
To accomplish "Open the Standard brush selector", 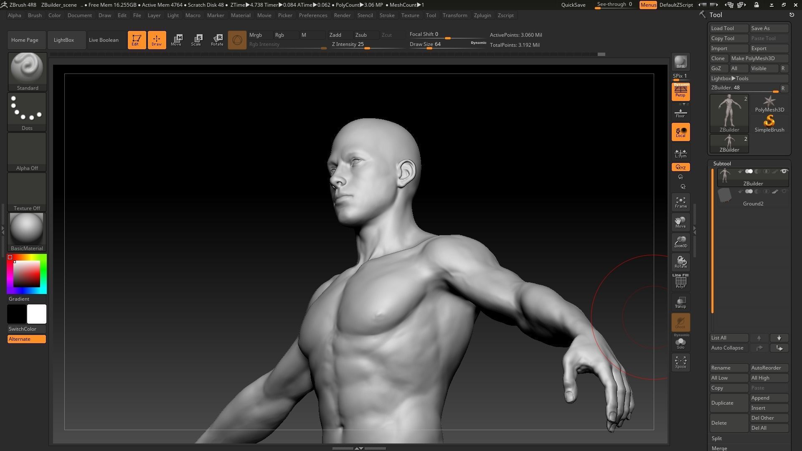I will 27,71.
